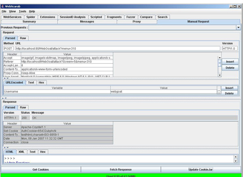This screenshot has height=177, width=243.
Task: Click the response Message field OK
Action: (134, 118)
